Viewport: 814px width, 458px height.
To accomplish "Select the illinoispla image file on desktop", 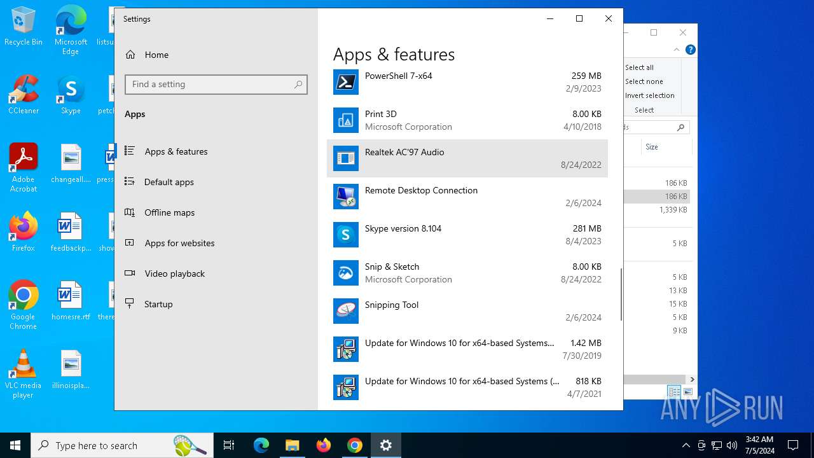I will tap(71, 370).
